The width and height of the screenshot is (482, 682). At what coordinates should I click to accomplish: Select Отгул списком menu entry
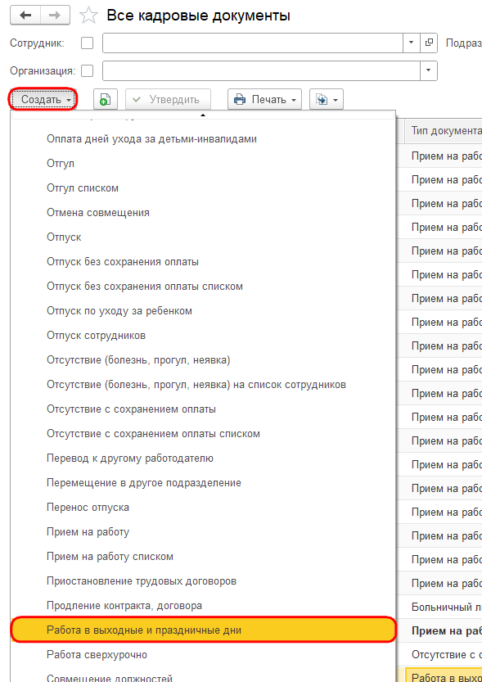203,188
